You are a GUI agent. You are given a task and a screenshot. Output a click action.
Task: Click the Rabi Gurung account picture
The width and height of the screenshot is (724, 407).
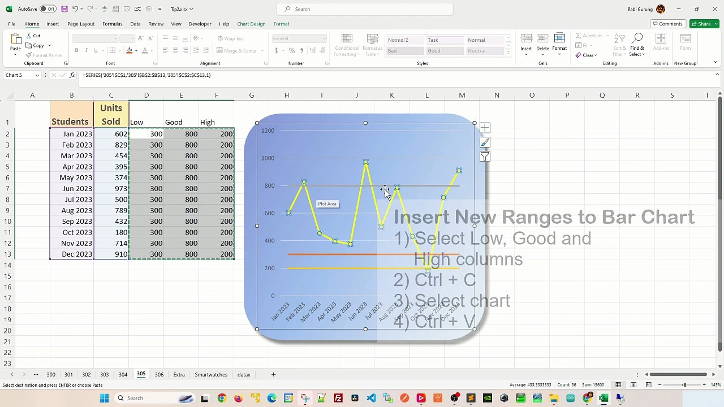(x=662, y=9)
